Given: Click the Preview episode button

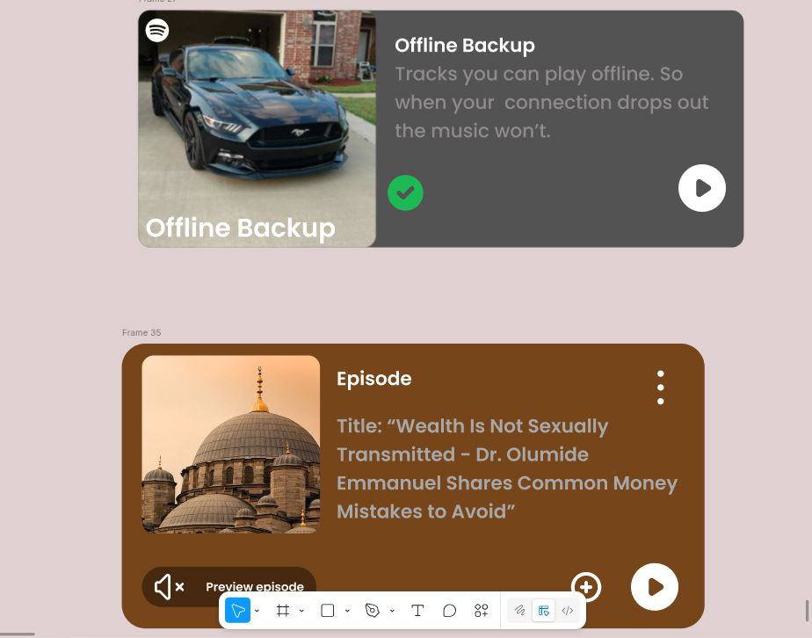Looking at the screenshot, I should pos(228,587).
